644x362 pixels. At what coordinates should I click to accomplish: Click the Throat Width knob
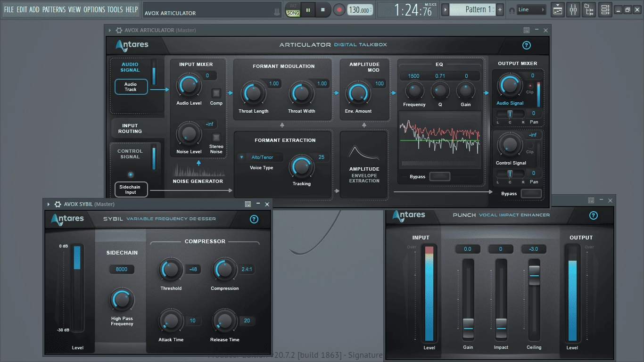pyautogui.click(x=301, y=93)
